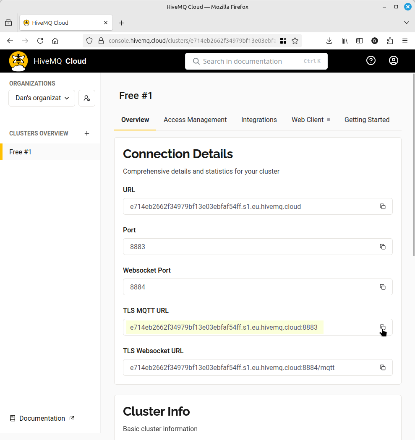Screen dimensions: 415x440
Task: Open the help question mark icon
Action: pyautogui.click(x=371, y=61)
